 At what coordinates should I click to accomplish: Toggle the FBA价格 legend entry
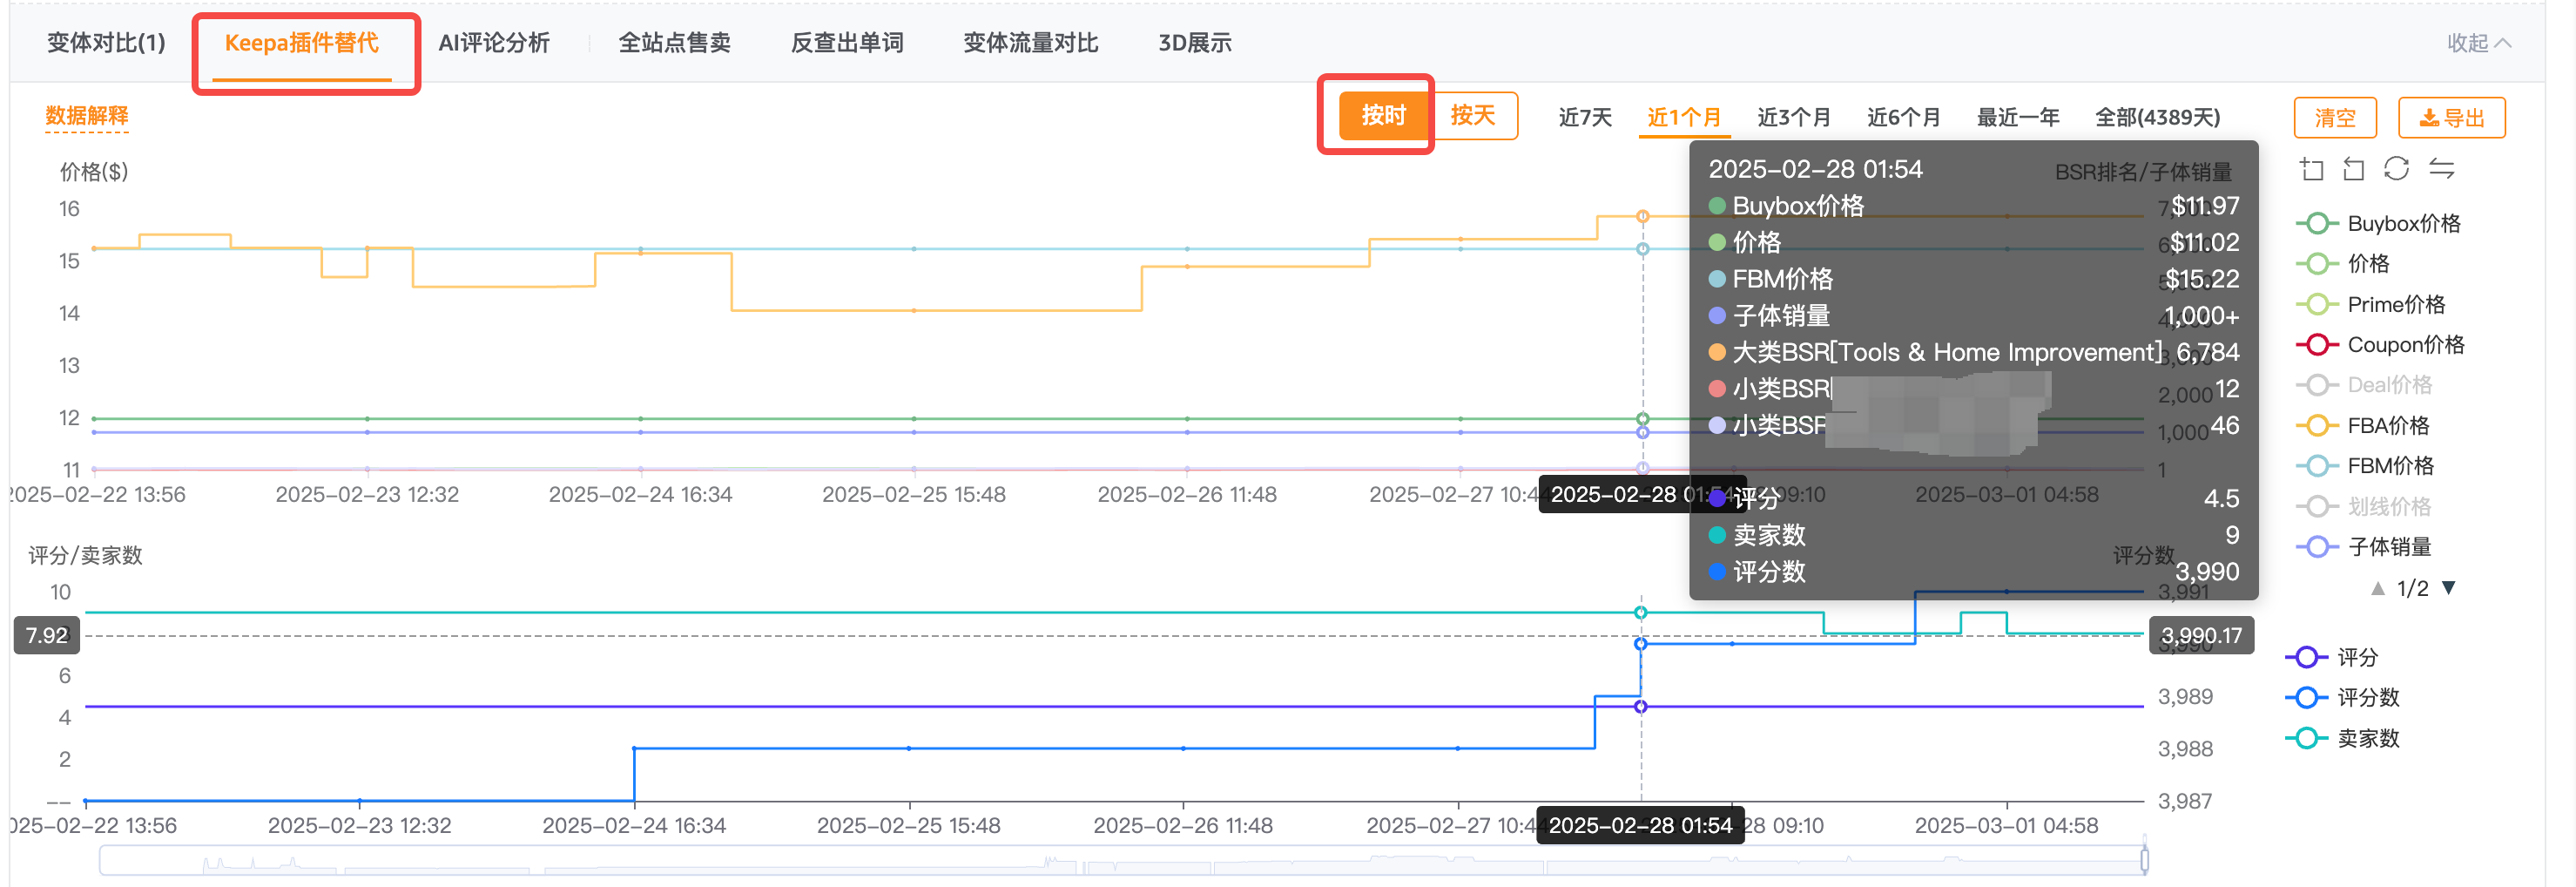click(2363, 426)
